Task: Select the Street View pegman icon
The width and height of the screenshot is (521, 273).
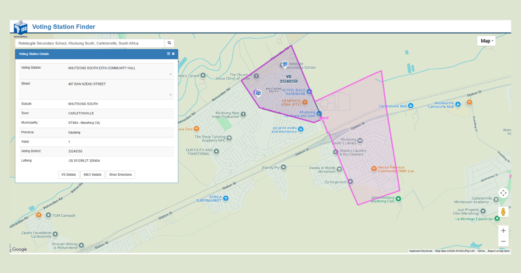Action: pos(503,212)
